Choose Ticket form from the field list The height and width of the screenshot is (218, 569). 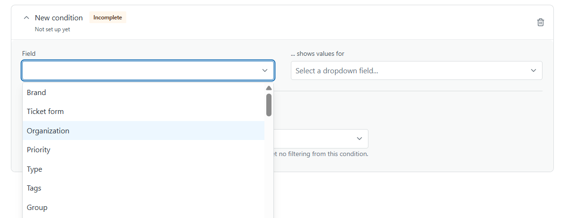(143, 112)
